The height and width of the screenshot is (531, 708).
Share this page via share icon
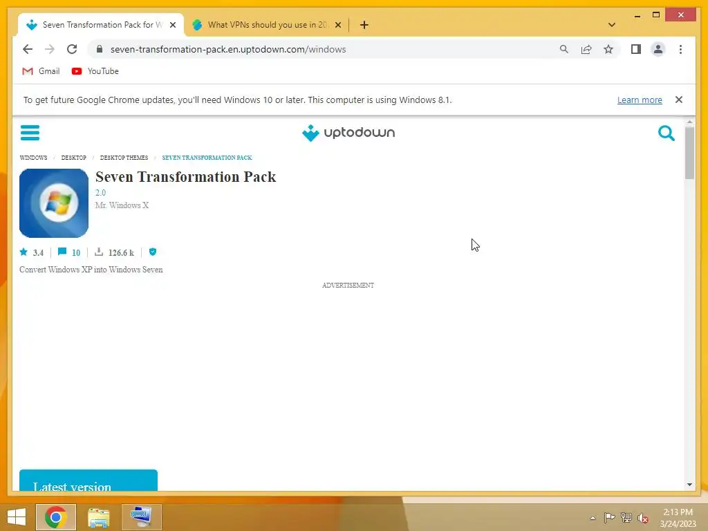pyautogui.click(x=586, y=49)
